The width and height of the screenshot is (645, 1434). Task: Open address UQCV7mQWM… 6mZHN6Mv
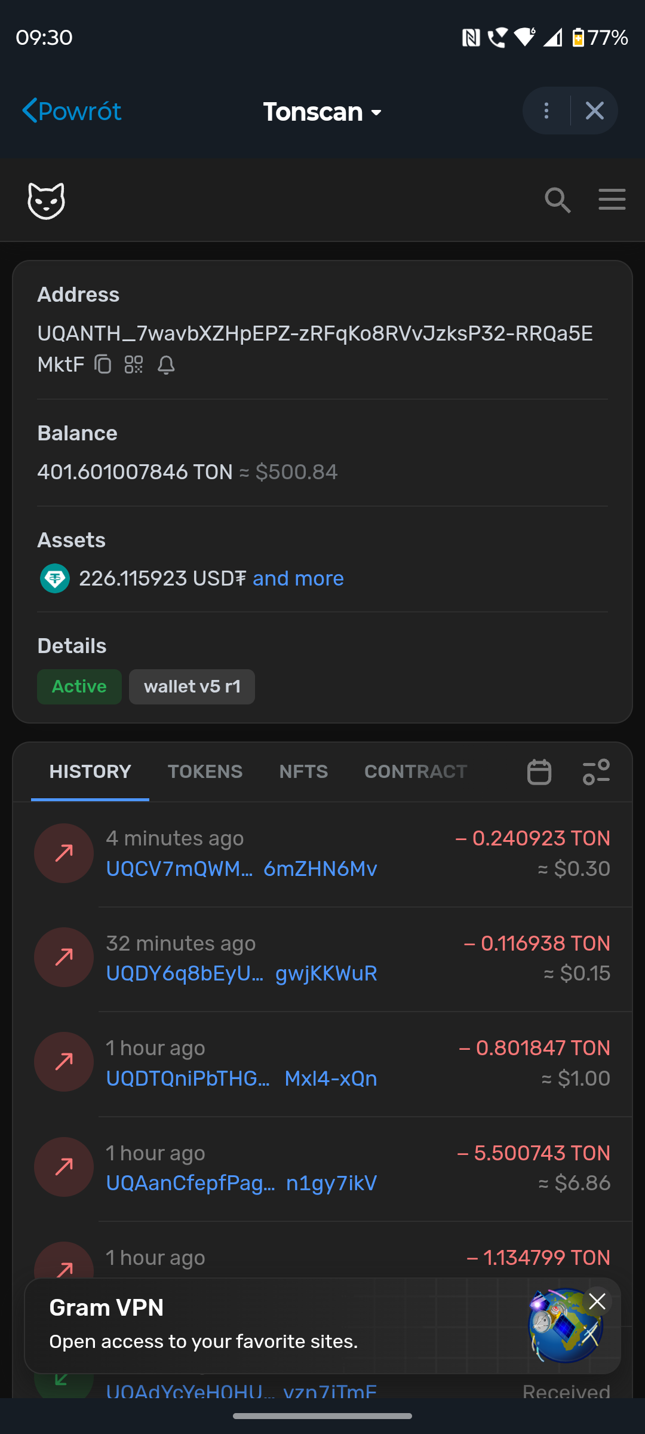[241, 869]
